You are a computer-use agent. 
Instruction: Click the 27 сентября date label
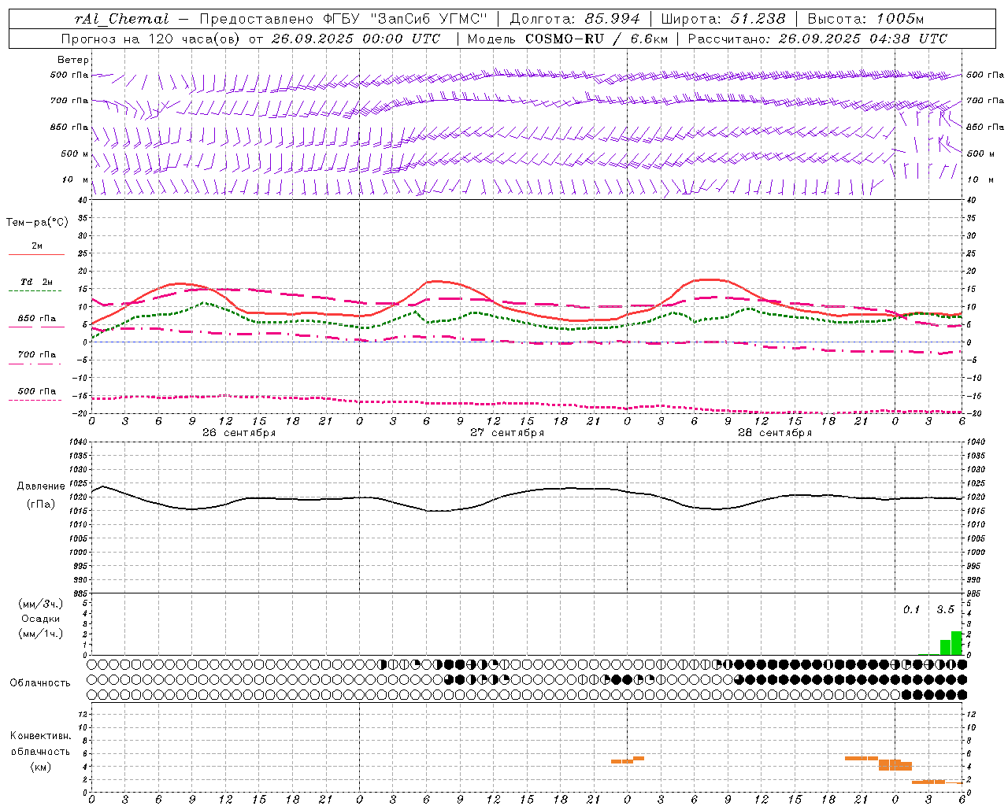507,432
